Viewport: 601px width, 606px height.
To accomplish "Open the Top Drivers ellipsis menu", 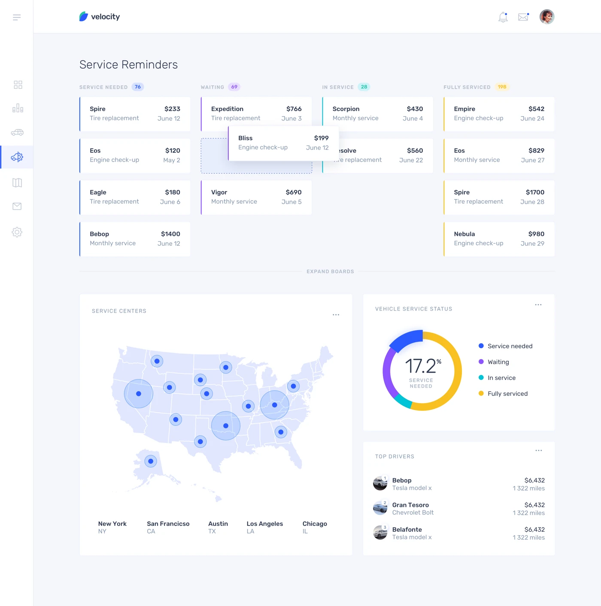I will [539, 450].
